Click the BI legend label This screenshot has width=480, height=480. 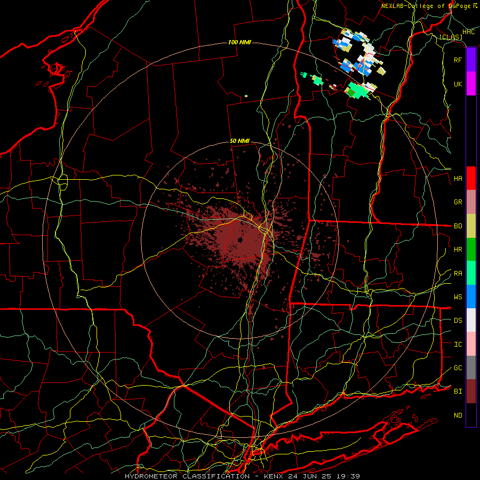click(458, 391)
